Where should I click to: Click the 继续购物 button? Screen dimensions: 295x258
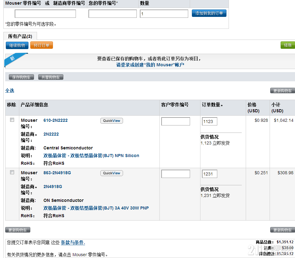tap(17, 45)
